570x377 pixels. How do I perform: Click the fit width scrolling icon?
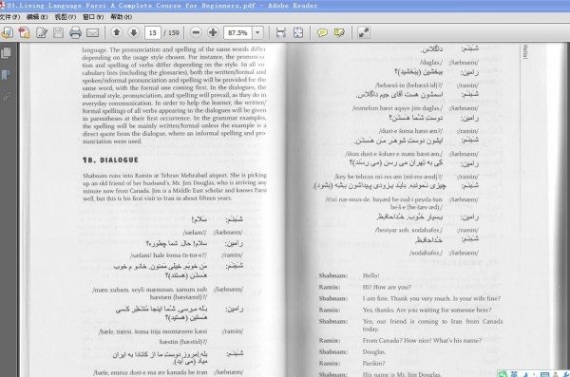coord(280,32)
